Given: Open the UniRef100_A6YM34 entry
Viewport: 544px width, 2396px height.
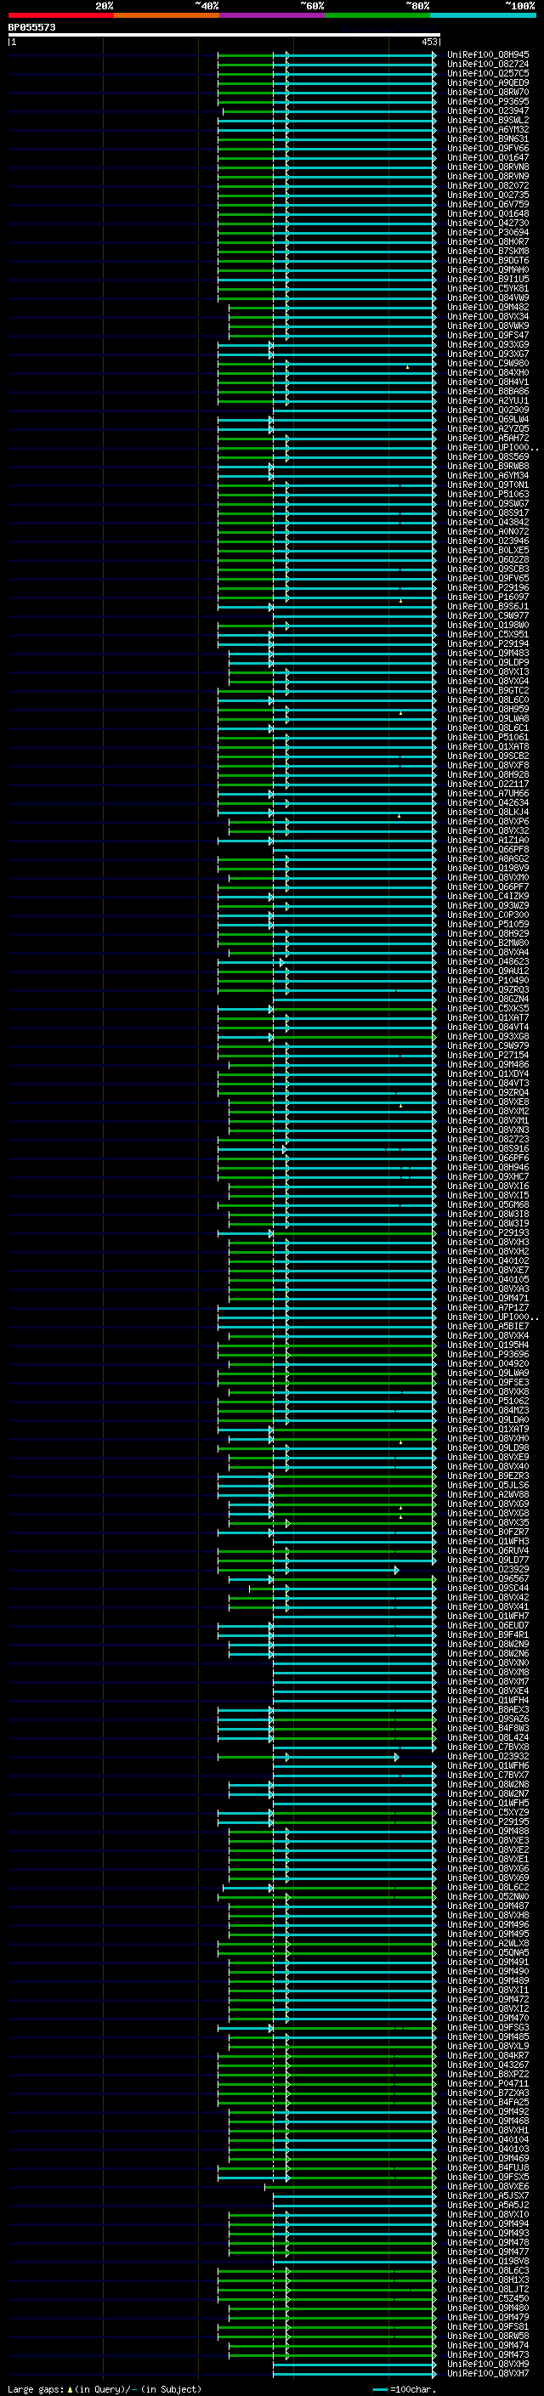Looking at the screenshot, I should (488, 475).
